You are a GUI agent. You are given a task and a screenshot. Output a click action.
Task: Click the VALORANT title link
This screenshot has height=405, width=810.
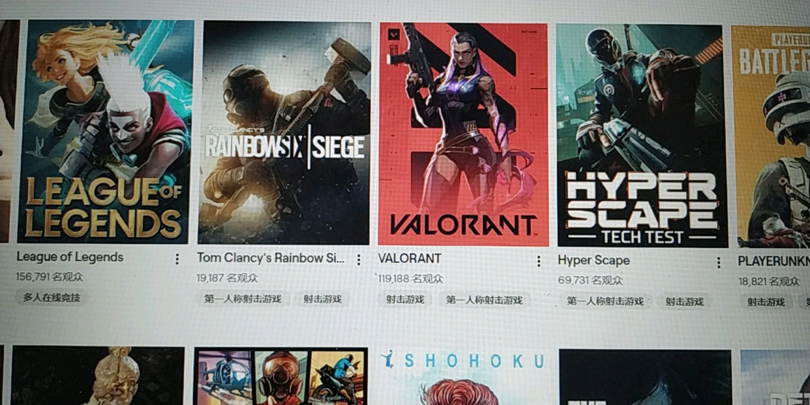[x=409, y=258]
